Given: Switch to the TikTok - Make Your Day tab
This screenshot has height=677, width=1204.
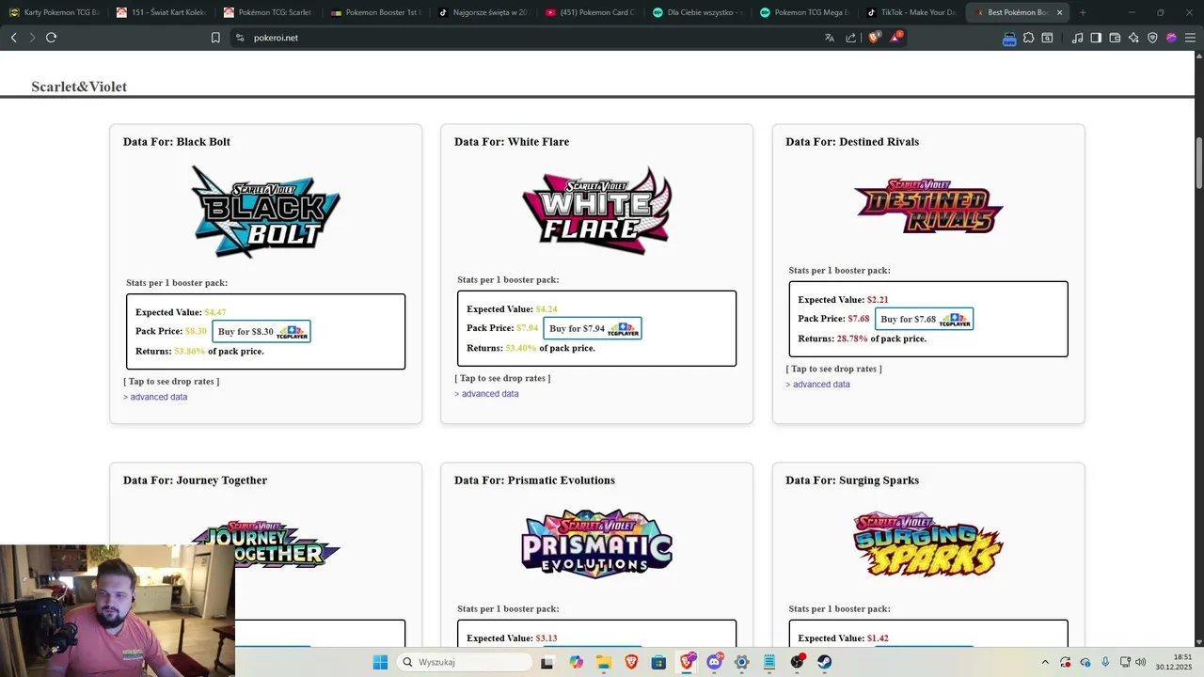Looking at the screenshot, I should 911,12.
